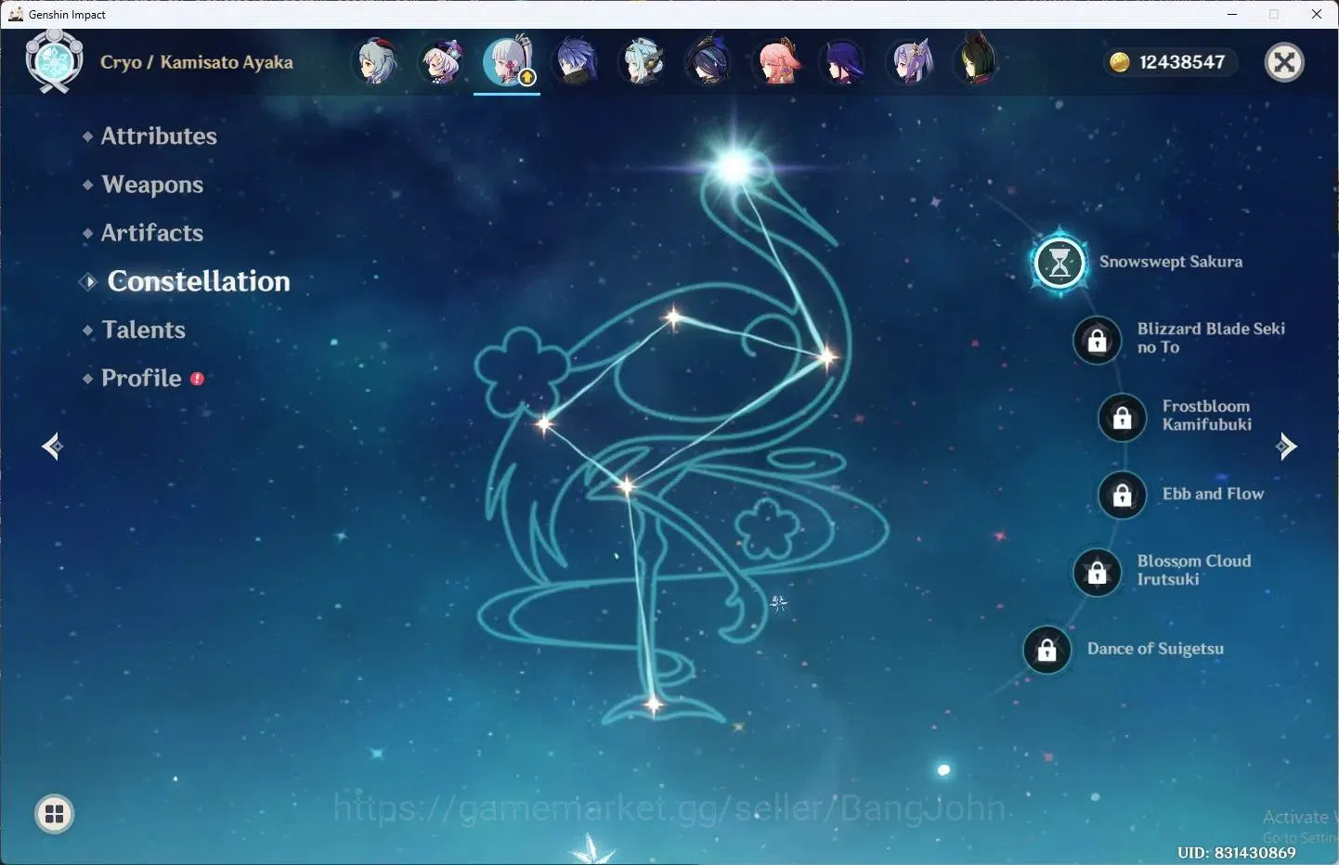1339x865 pixels.
Task: Click the Genshin Impact window title
Action: 67,14
